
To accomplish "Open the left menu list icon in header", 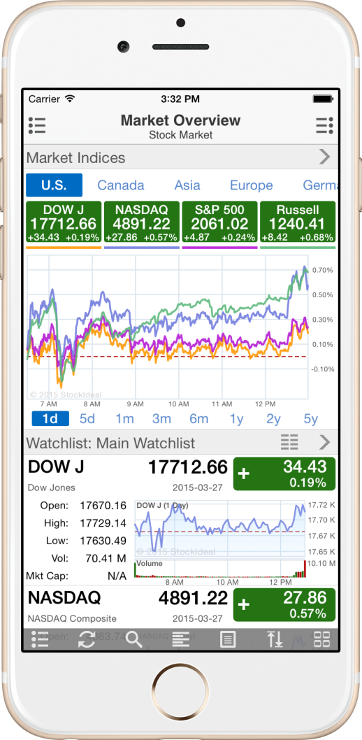I will click(x=37, y=125).
